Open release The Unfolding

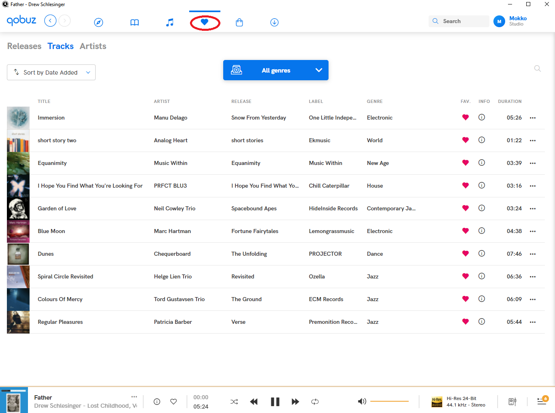pyautogui.click(x=249, y=254)
